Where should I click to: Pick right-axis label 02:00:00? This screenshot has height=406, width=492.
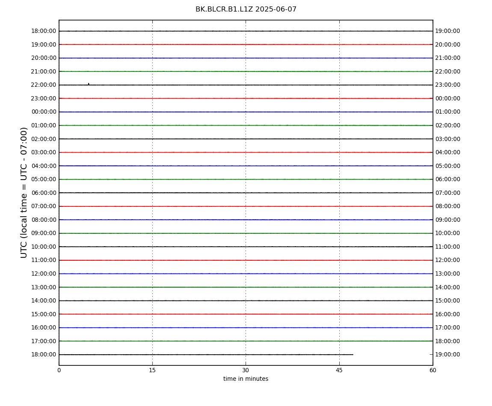(x=448, y=125)
